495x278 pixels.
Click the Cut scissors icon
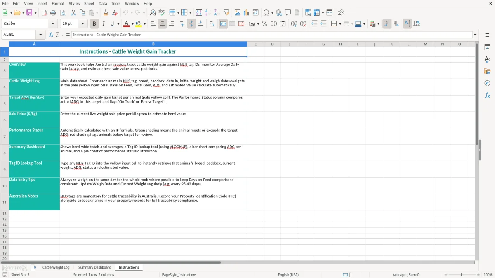[x=73, y=13]
